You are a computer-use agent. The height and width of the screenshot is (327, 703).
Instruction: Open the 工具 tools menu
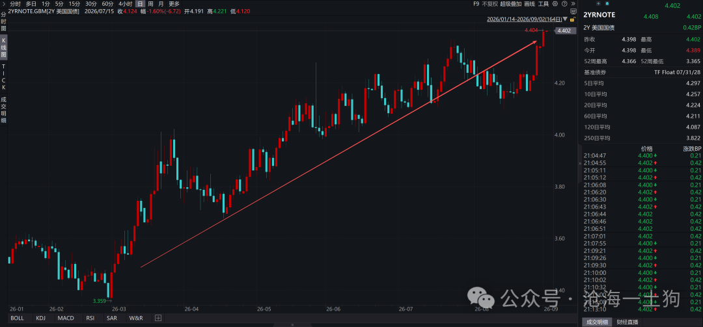[544, 4]
